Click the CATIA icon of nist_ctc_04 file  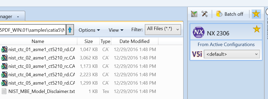pyautogui.click(x=4, y=74)
